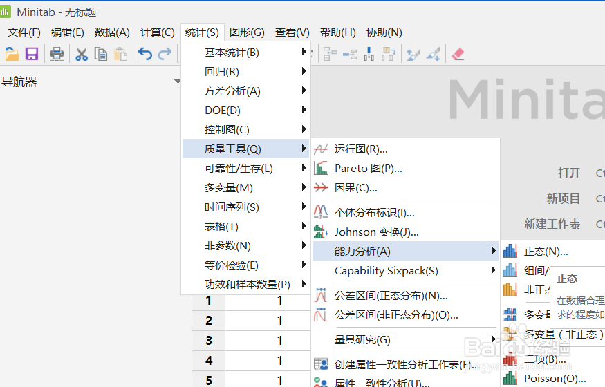Expand the 基本统计(B) submenu

(245, 52)
